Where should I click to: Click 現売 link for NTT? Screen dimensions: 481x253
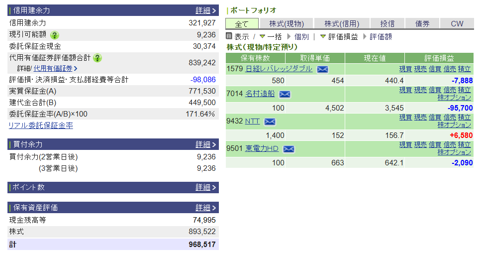pyautogui.click(x=420, y=117)
